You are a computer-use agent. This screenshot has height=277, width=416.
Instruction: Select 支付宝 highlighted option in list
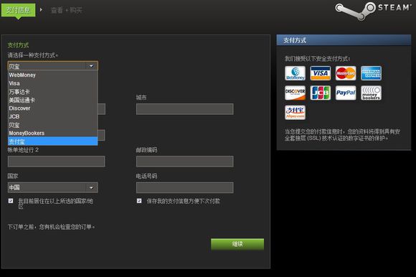[x=53, y=141]
